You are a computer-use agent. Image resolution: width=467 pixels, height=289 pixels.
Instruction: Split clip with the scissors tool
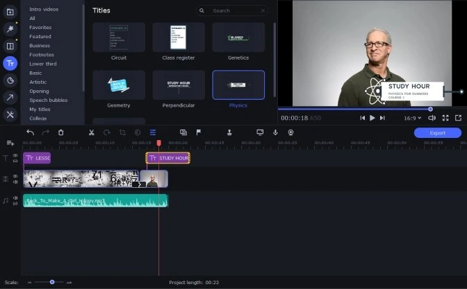point(92,132)
